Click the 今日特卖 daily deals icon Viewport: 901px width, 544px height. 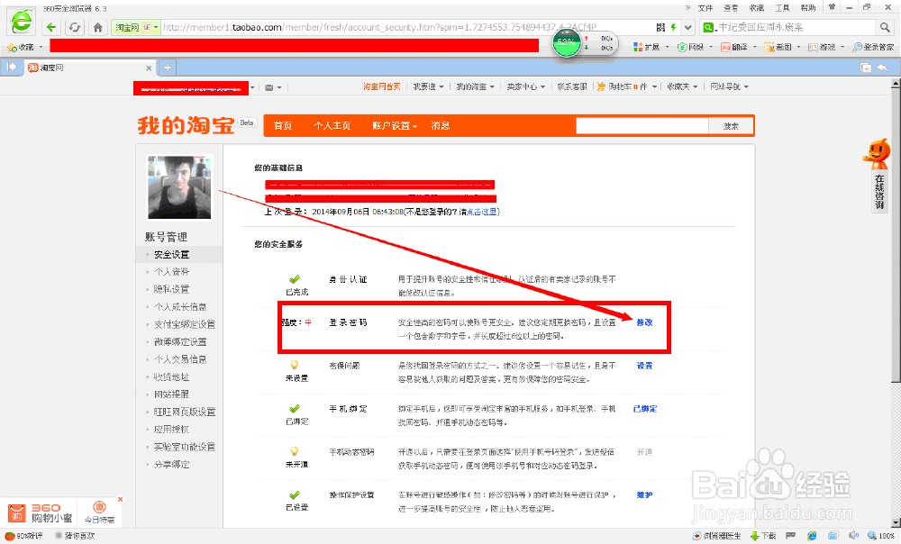(x=99, y=512)
